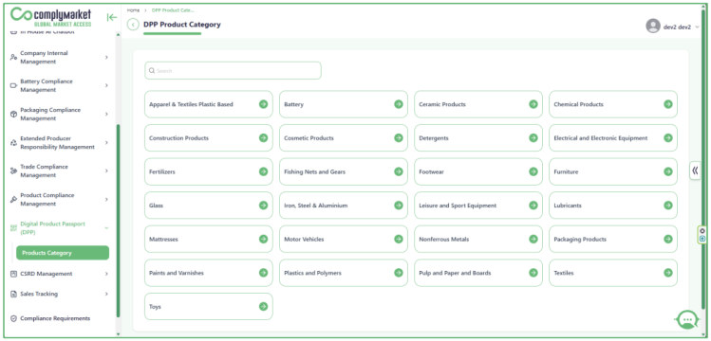This screenshot has width=711, height=341.
Task: Open the Toys category card
Action: coord(209,306)
